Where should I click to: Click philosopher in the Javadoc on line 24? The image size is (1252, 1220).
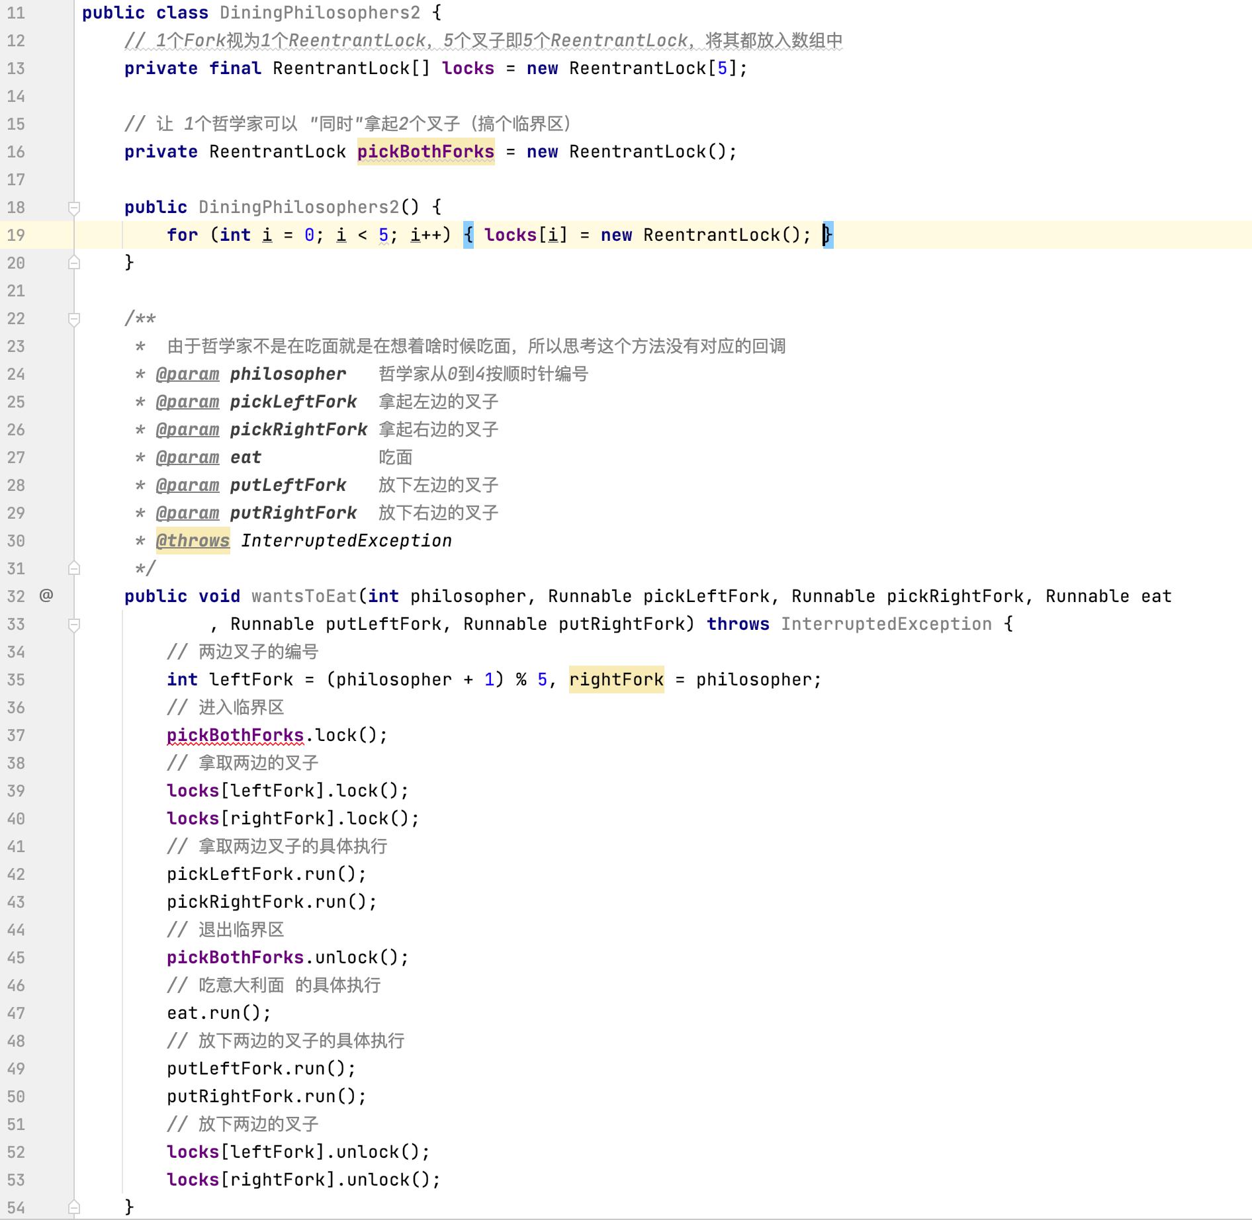pyautogui.click(x=288, y=374)
